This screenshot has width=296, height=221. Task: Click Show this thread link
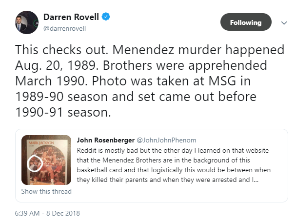click(46, 191)
